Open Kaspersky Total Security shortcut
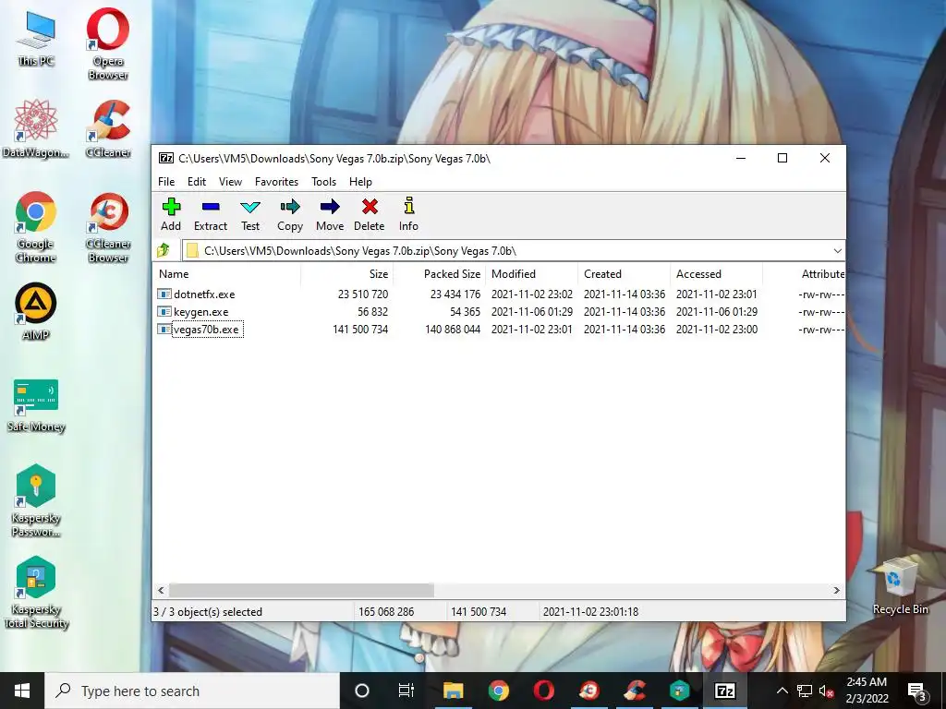This screenshot has height=709, width=946. click(36, 592)
